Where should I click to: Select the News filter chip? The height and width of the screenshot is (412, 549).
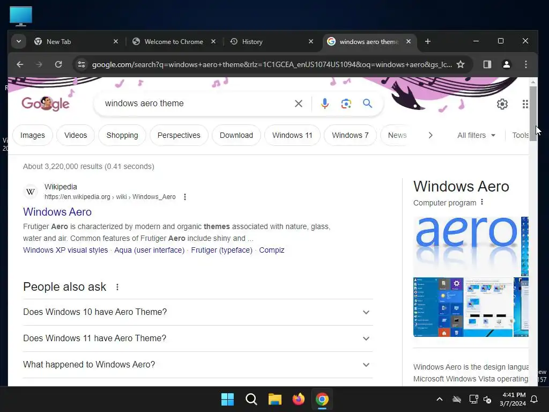397,135
